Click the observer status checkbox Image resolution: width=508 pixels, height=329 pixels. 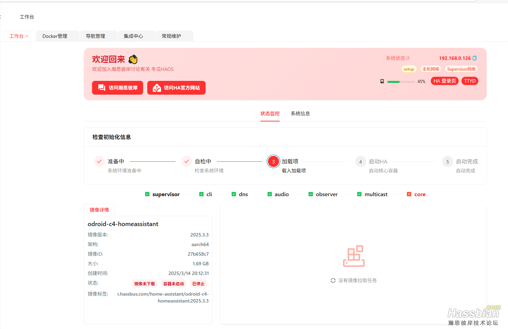tap(311, 194)
